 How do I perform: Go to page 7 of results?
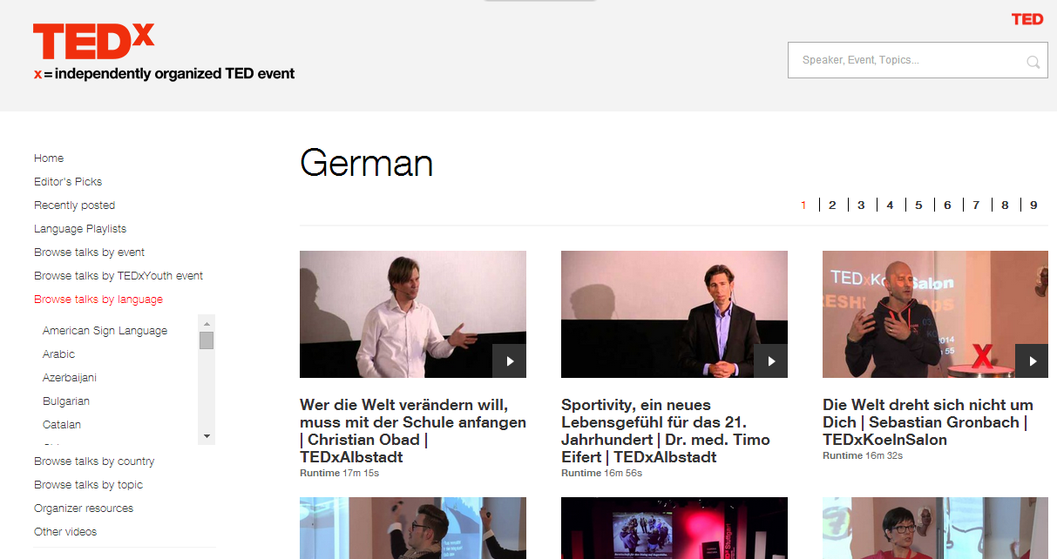pos(976,205)
